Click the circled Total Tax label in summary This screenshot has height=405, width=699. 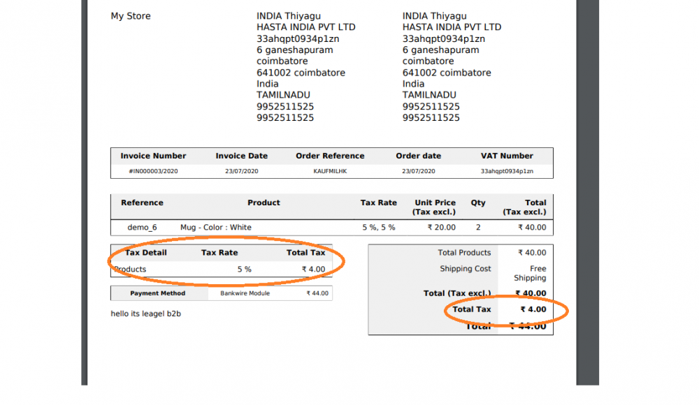(x=472, y=309)
